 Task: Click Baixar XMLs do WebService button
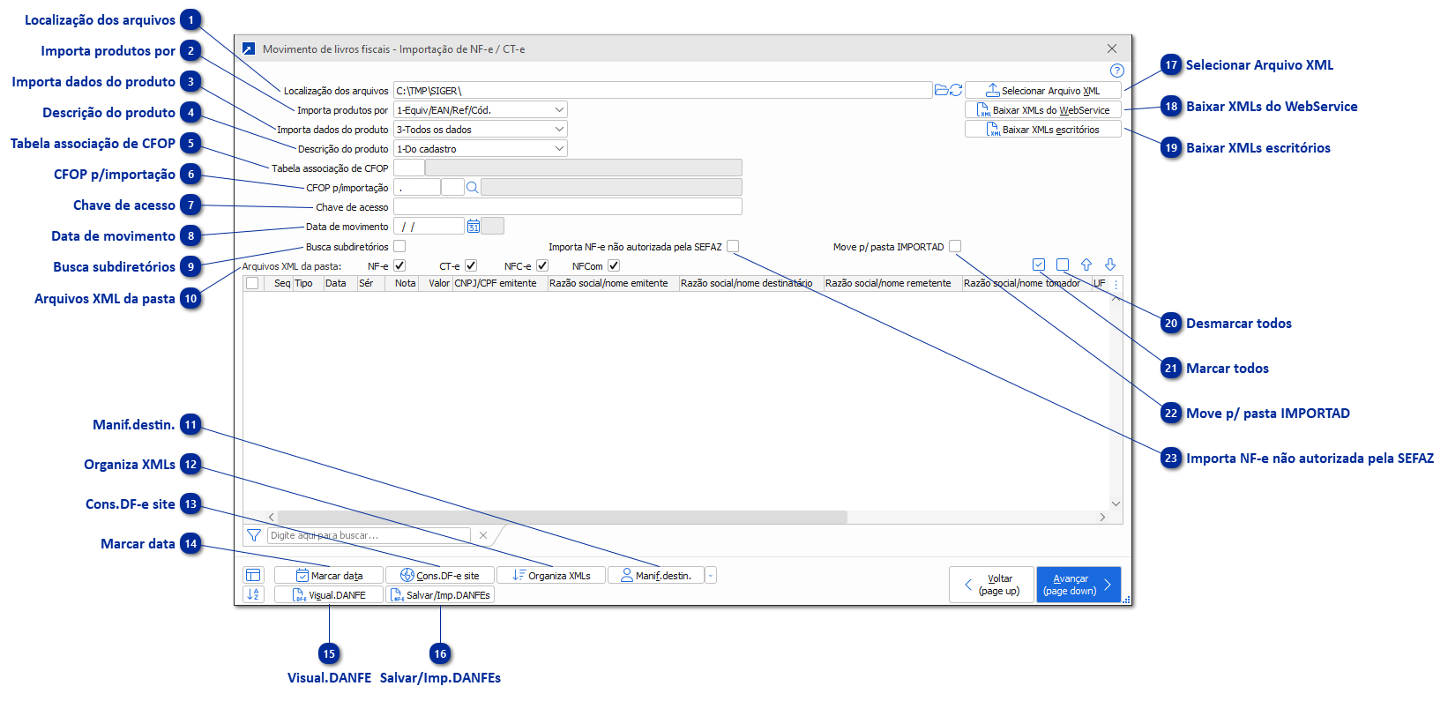[x=1043, y=109]
